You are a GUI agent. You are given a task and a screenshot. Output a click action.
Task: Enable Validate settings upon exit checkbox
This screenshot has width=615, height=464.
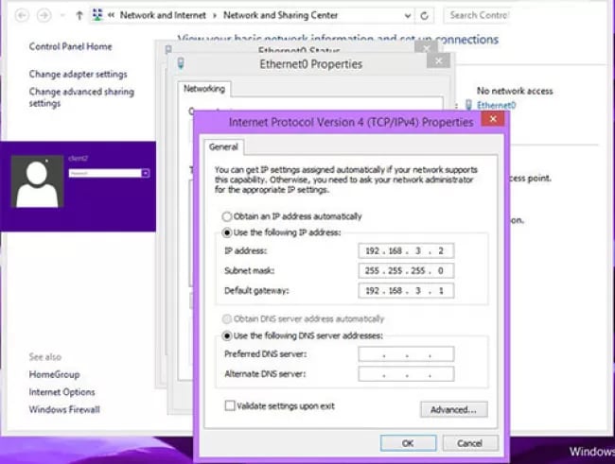pos(230,405)
